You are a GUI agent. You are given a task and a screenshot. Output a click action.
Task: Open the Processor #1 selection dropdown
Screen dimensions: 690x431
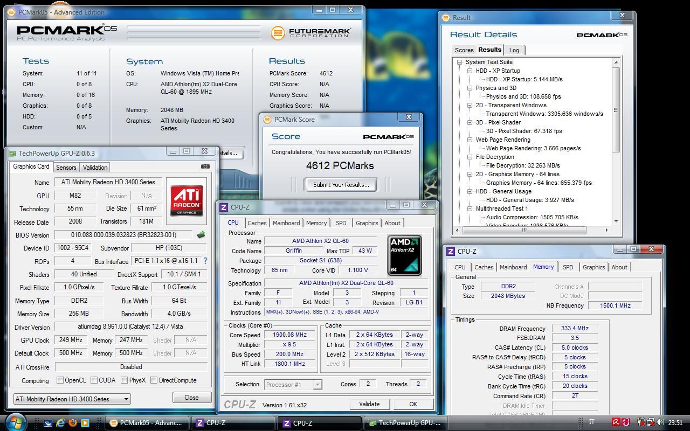pos(293,384)
